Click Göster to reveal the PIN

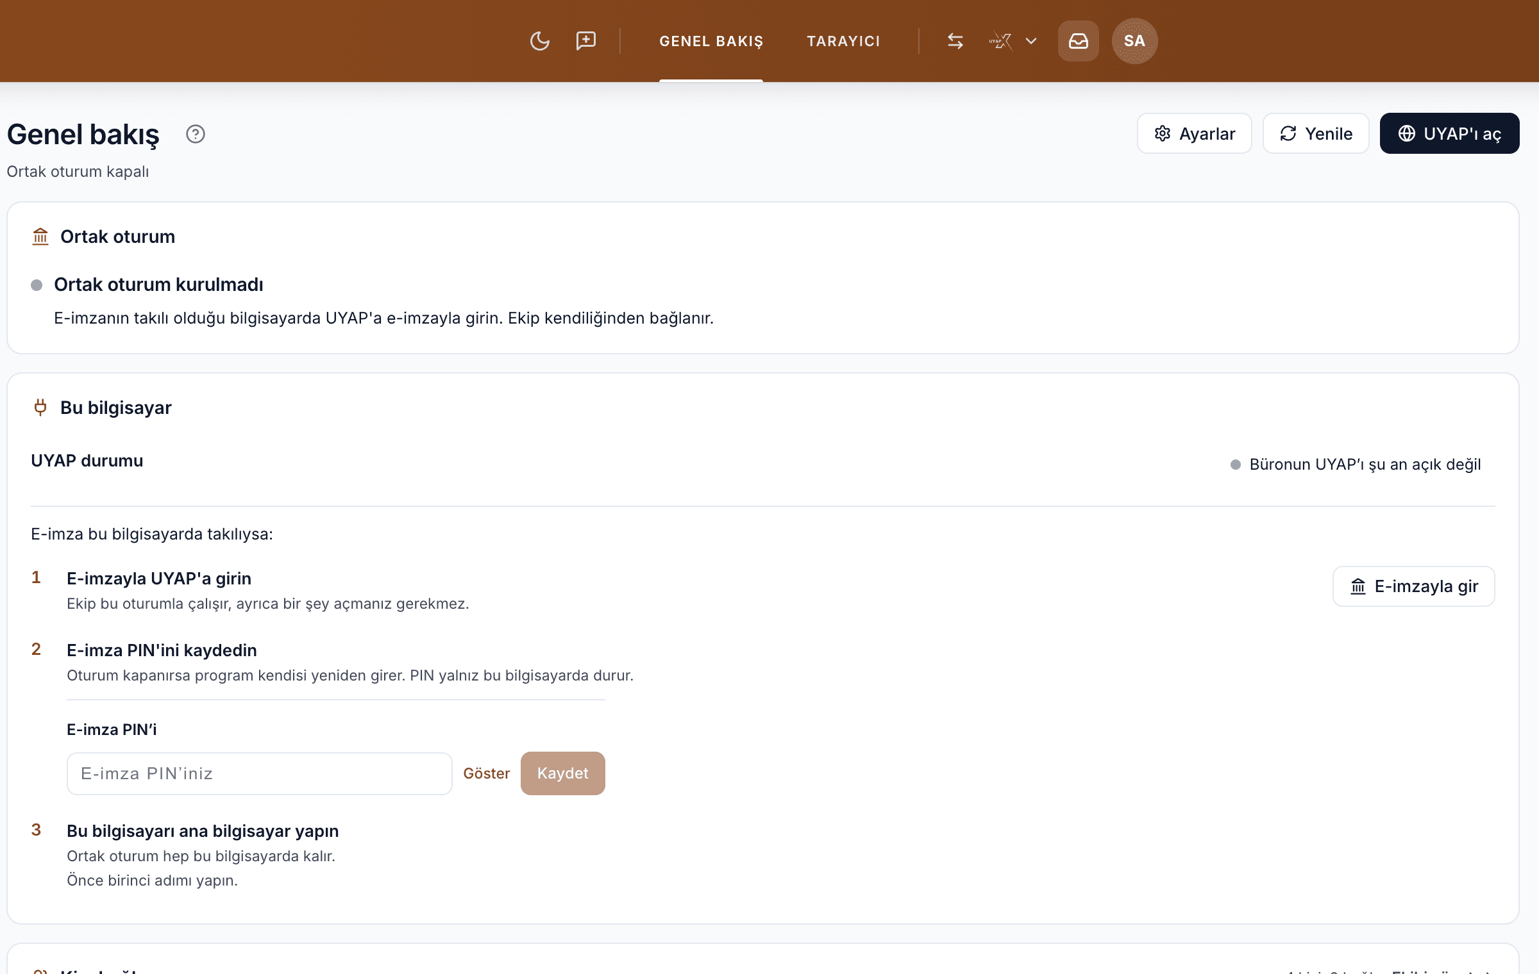tap(487, 773)
